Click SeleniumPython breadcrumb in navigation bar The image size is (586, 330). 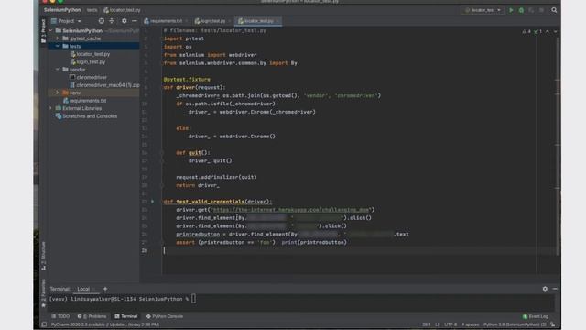tap(62, 10)
